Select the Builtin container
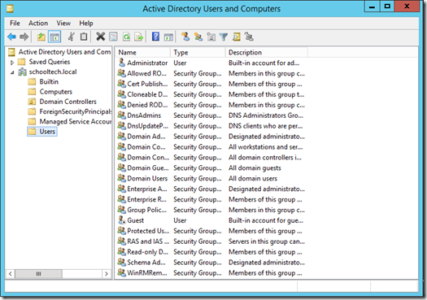Screen dimensions: 427x300 49,81
